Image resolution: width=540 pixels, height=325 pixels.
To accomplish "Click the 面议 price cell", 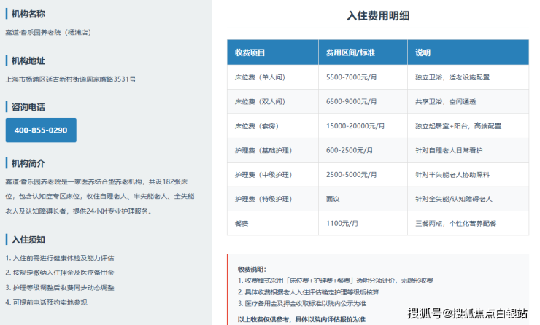I will (363, 199).
